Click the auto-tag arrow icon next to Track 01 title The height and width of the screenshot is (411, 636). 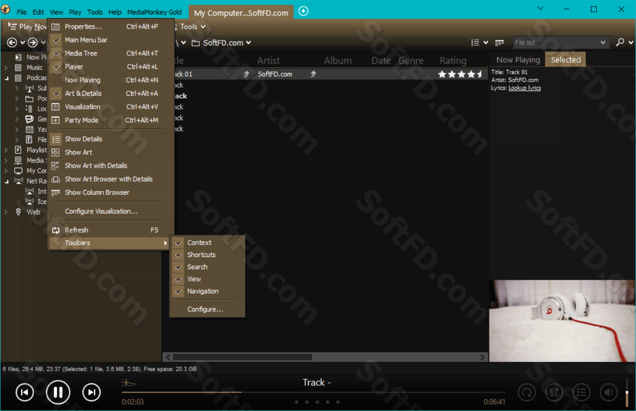point(246,74)
